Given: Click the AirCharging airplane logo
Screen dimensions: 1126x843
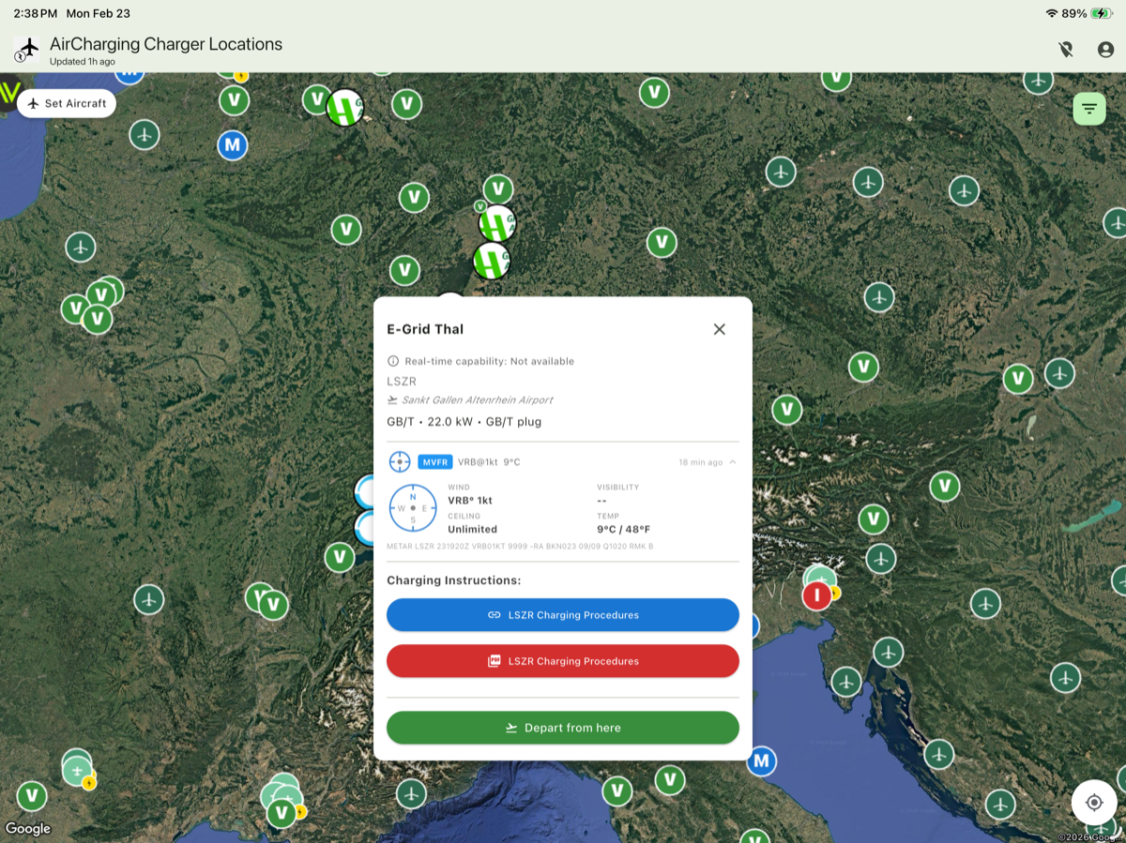Looking at the screenshot, I should pyautogui.click(x=27, y=49).
